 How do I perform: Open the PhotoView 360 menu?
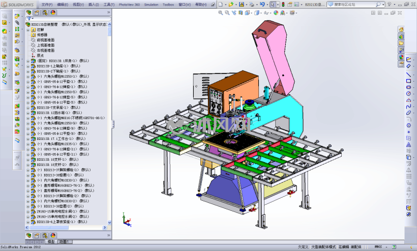point(129,5)
